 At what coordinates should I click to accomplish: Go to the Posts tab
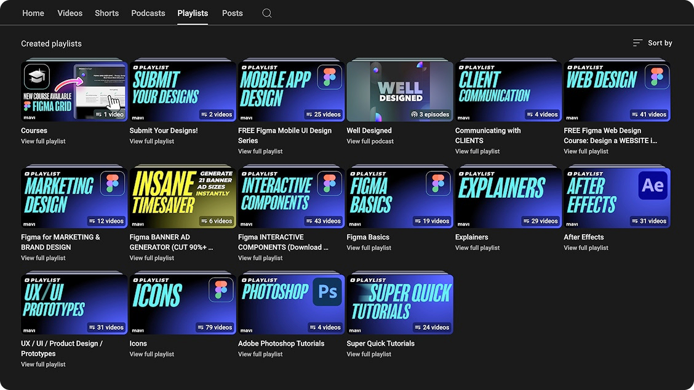232,13
